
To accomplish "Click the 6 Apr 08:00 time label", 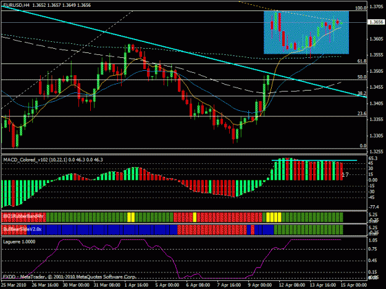I will point(198,285).
